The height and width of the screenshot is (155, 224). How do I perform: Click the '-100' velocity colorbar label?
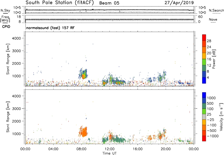211,125
